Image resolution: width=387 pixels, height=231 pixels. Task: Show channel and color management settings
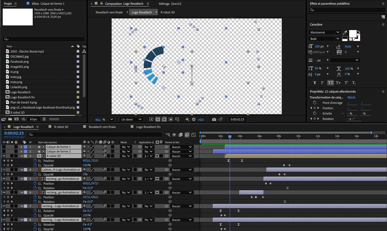(187, 120)
